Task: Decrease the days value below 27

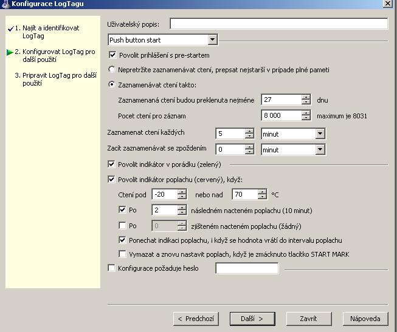Action: coord(306,102)
